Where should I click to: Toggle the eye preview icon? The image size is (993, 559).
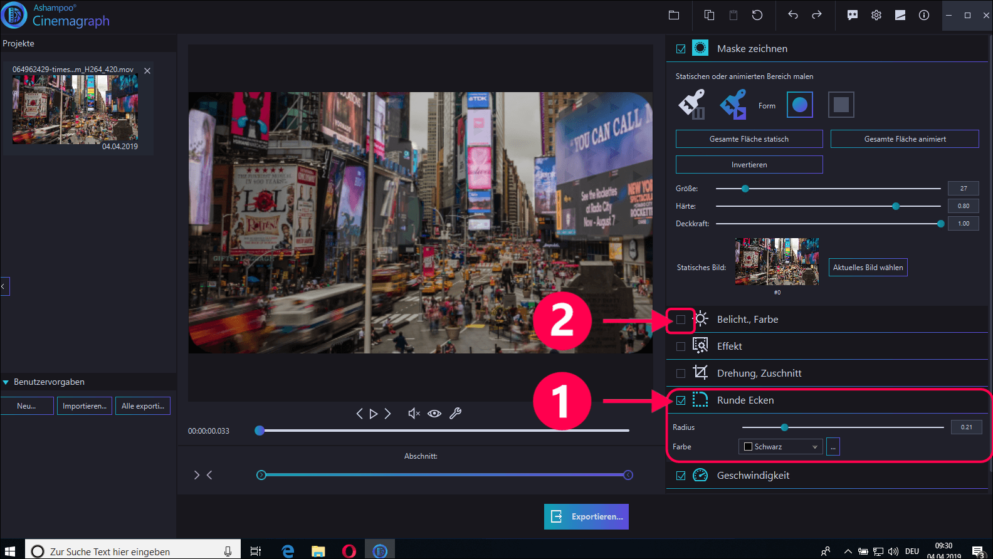(x=434, y=414)
